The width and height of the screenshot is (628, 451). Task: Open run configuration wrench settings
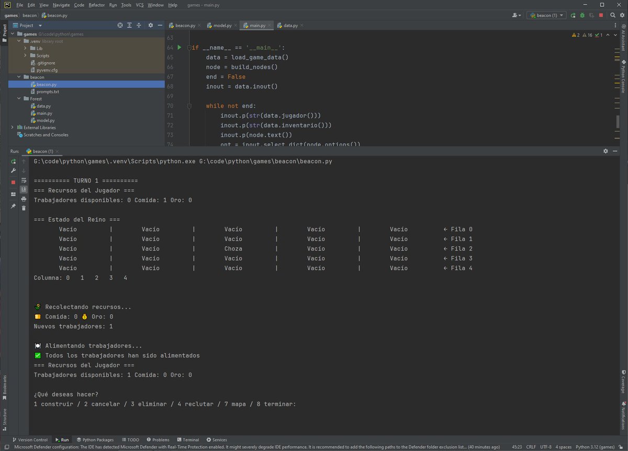pos(13,171)
